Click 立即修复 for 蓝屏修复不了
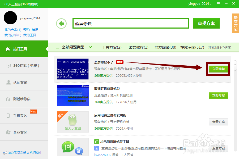The height and width of the screenshot is (159, 239). click(x=219, y=69)
